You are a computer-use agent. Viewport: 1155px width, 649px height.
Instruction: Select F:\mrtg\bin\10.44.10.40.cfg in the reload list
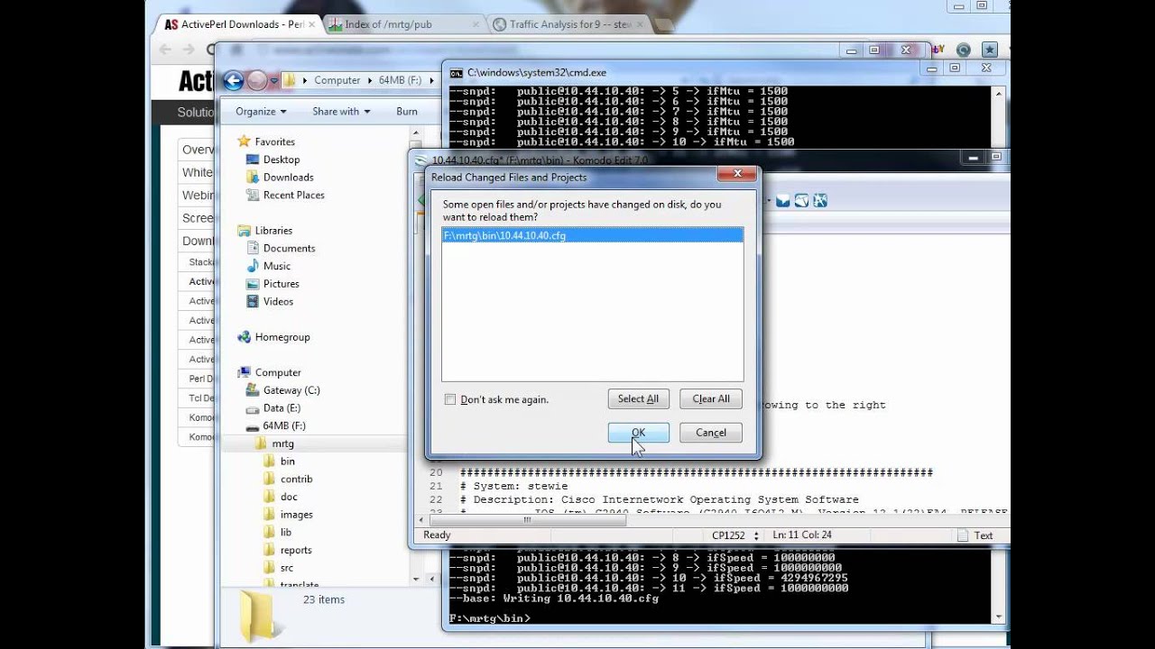[592, 235]
